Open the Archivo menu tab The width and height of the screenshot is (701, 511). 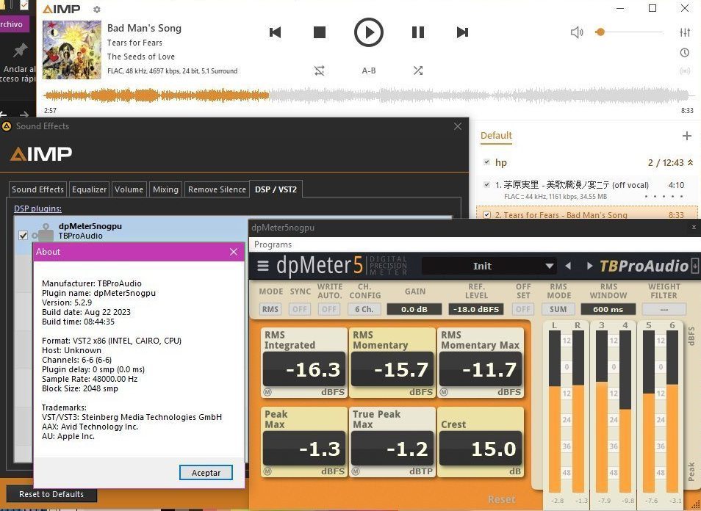click(x=12, y=24)
